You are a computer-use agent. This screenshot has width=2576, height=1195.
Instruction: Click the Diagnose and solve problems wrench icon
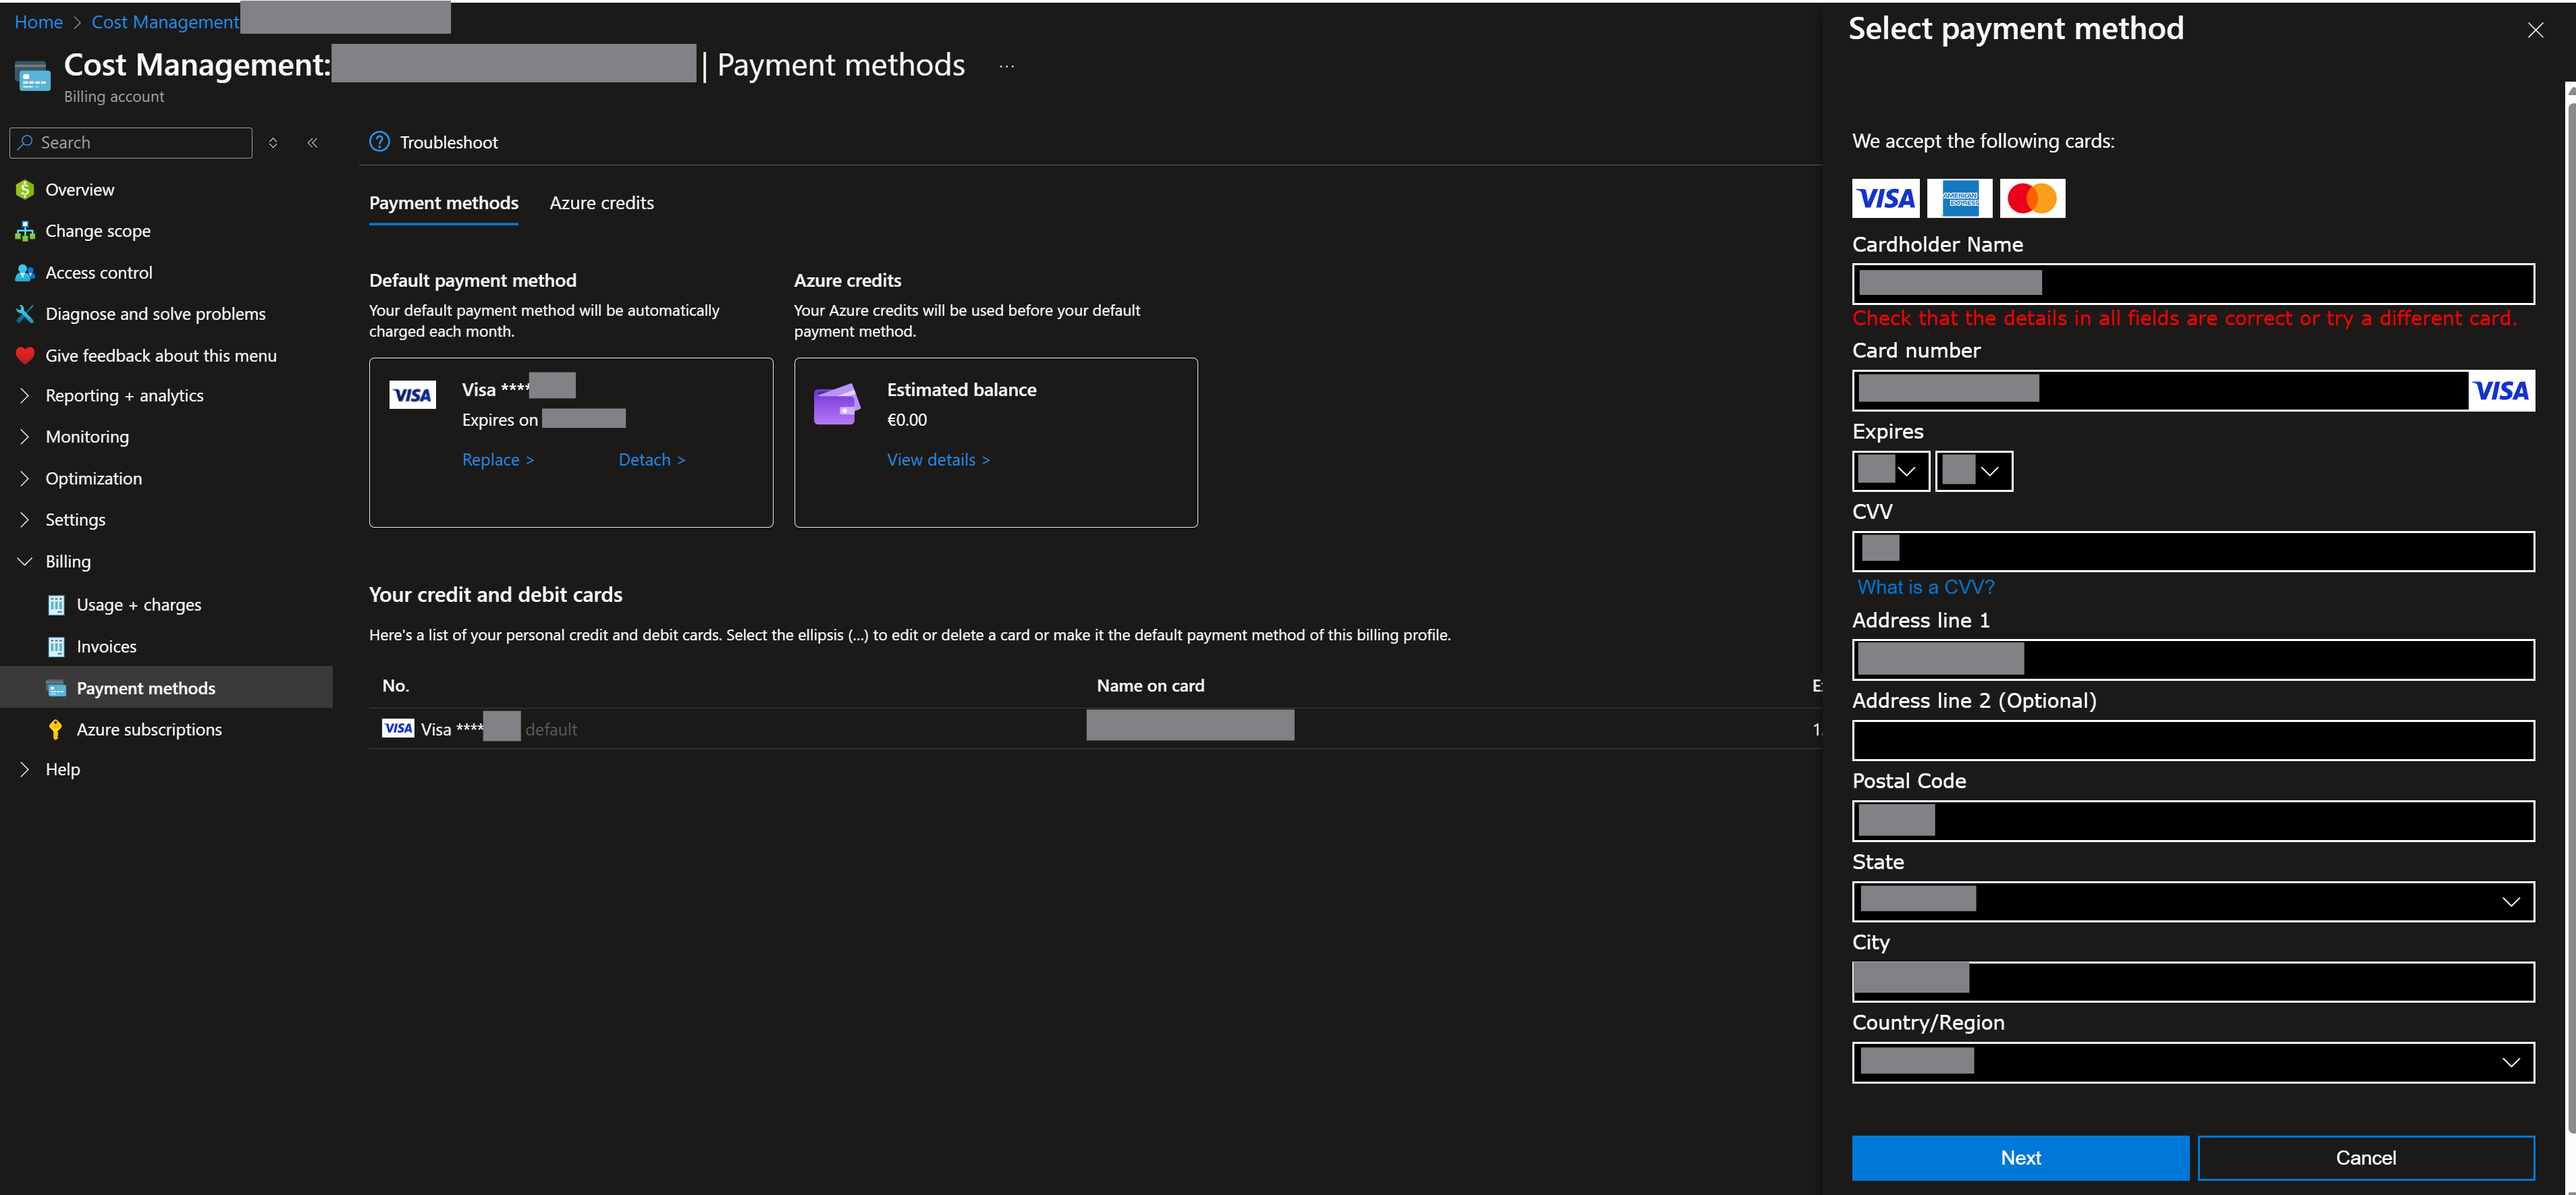(x=25, y=314)
